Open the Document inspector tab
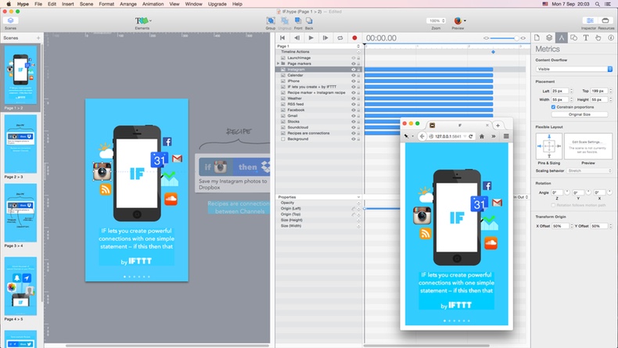Image resolution: width=618 pixels, height=348 pixels. click(x=537, y=38)
